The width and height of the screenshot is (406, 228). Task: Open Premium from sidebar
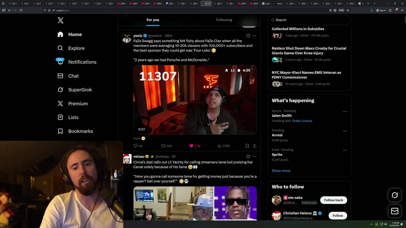(73, 104)
